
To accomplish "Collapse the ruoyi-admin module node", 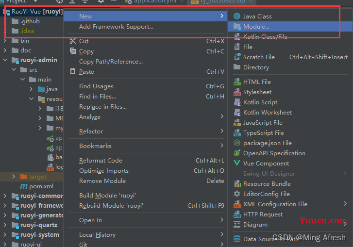I will click(x=5, y=60).
